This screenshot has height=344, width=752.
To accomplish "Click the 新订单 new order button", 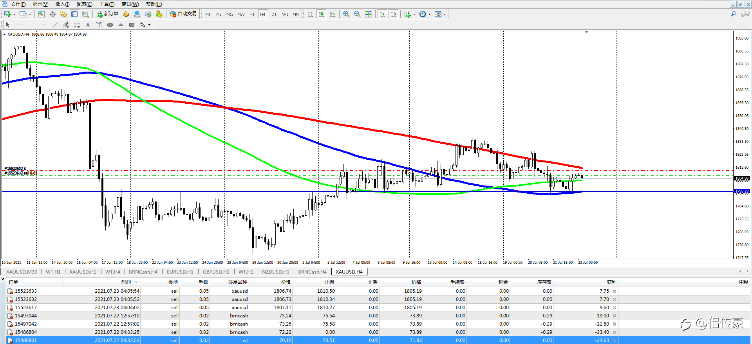I will (107, 14).
